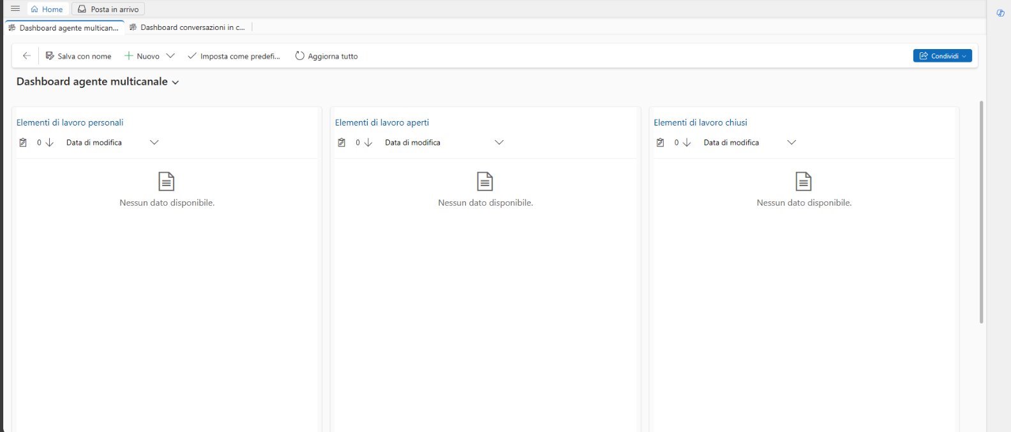Click clipboard icon in chiusi stream

click(x=660, y=143)
